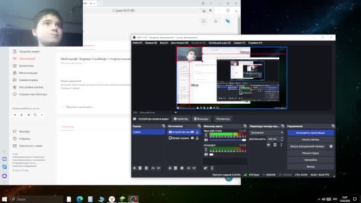This screenshot has height=203, width=361.
Task: Add a new source with the plus icon
Action: 170,168
